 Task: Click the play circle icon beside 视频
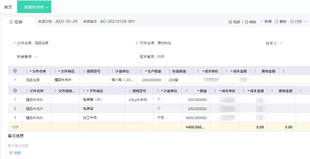(230, 22)
